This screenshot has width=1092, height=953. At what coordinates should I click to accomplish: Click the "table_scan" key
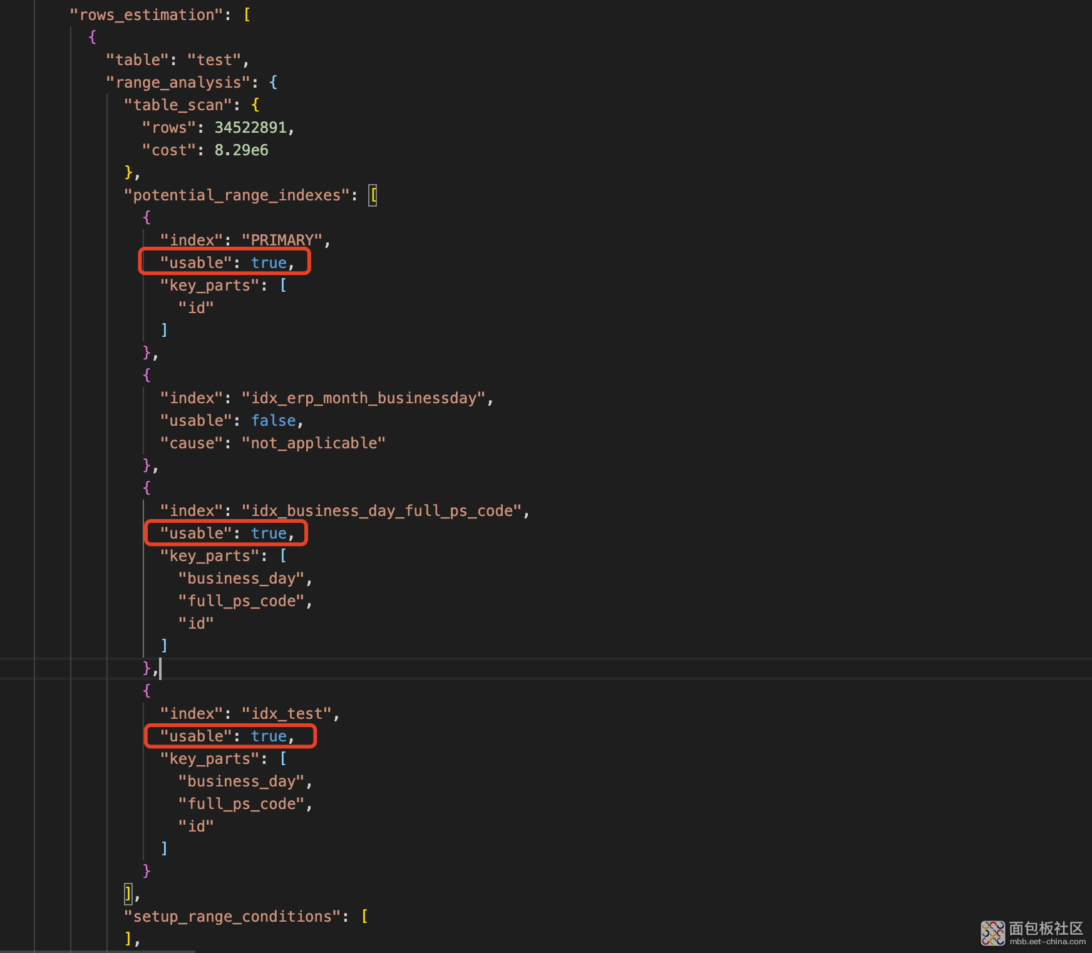click(178, 105)
